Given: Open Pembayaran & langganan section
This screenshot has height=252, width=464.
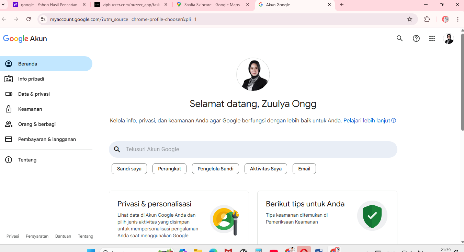Looking at the screenshot, I should [x=46, y=139].
